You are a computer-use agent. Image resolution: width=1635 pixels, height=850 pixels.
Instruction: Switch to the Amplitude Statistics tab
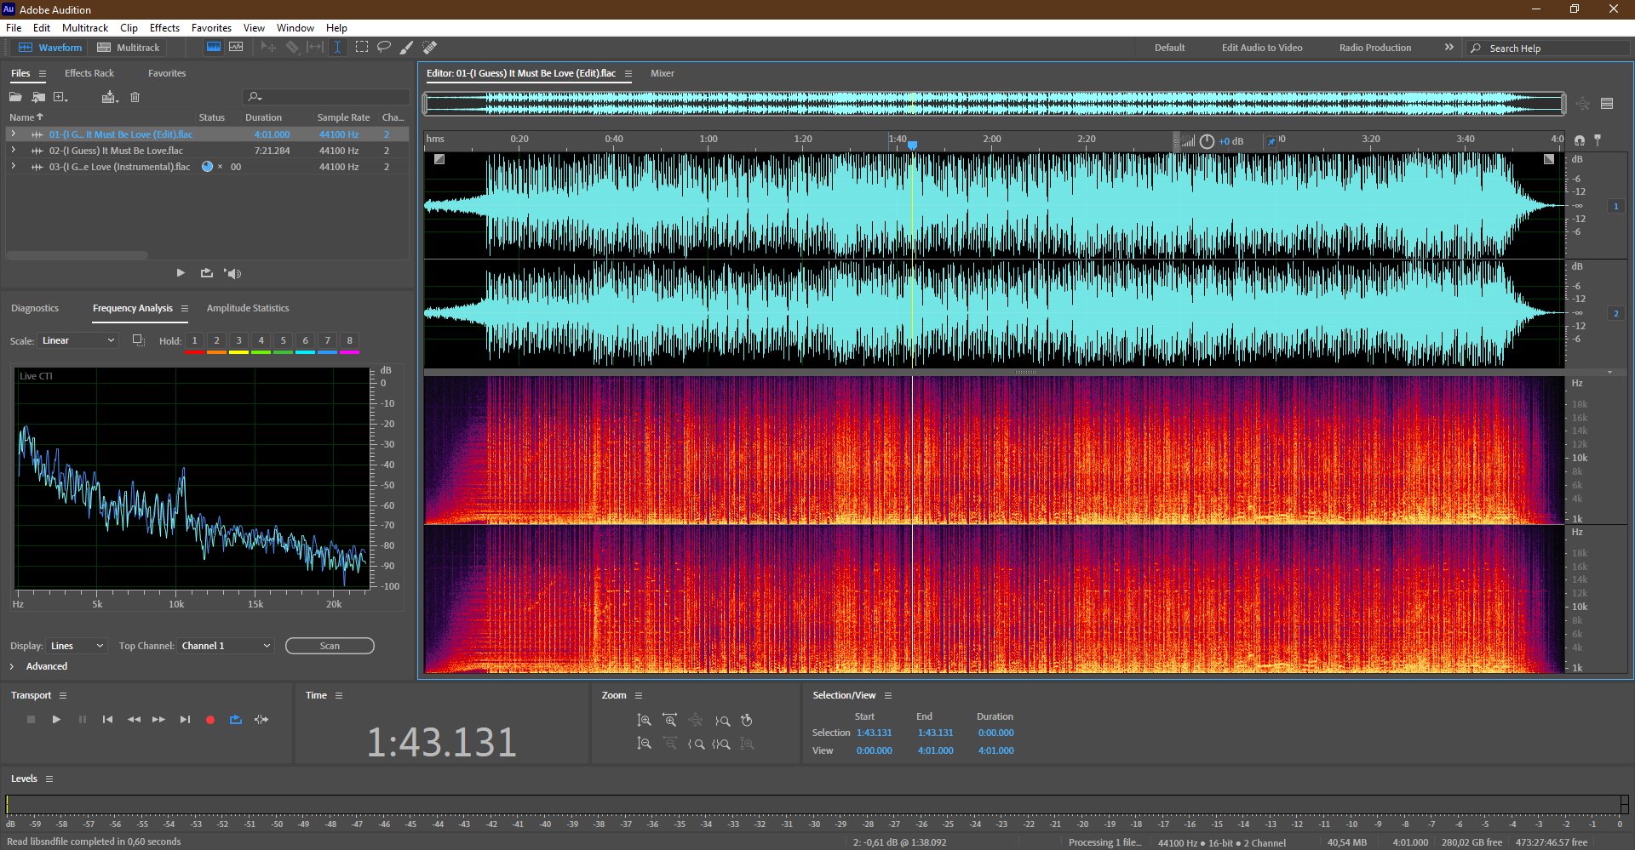[248, 308]
